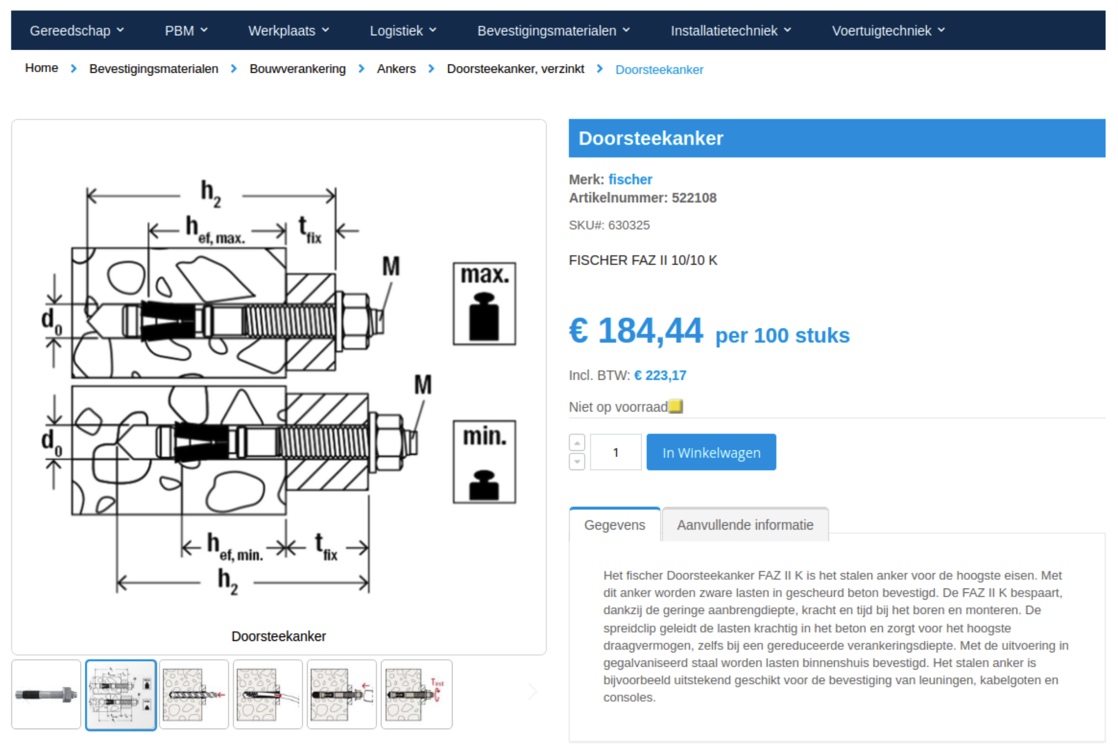Click the Doorsteekanker image caption
The image size is (1118, 755).
click(x=278, y=637)
